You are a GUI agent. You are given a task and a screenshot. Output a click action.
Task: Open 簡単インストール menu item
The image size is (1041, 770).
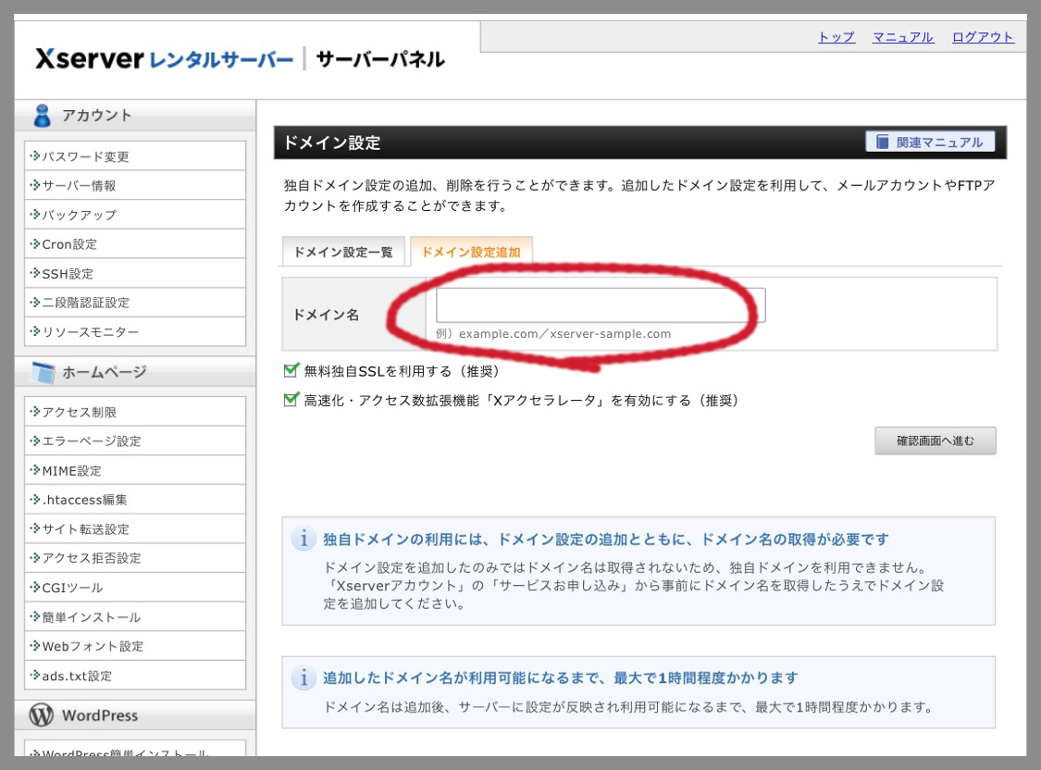pyautogui.click(x=135, y=617)
